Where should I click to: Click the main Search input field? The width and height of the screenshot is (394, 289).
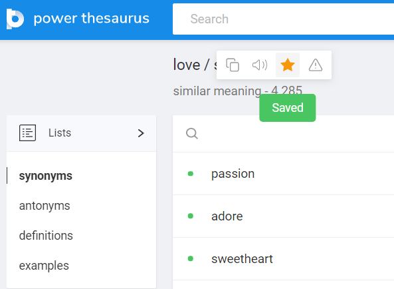tap(283, 19)
